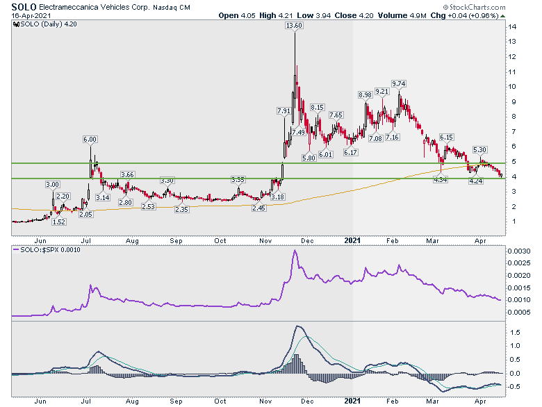Click the green up-triangle change indicator
Image resolution: width=542 pixels, height=407 pixels.
[x=502, y=16]
